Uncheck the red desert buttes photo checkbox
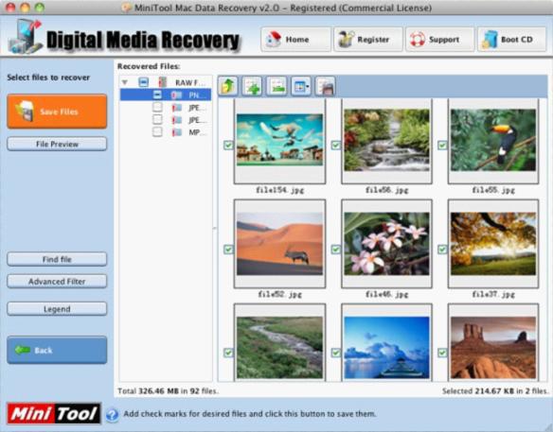 click(442, 353)
